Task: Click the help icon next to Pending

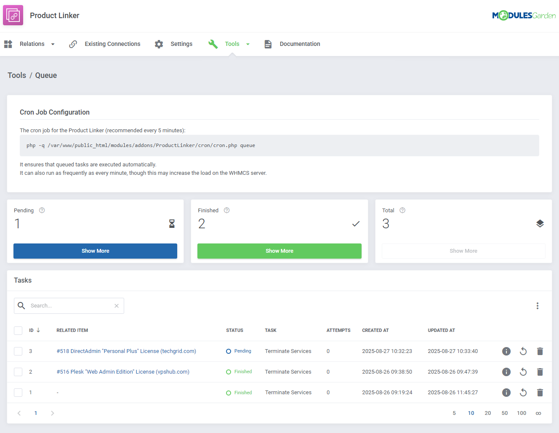Action: coord(42,210)
